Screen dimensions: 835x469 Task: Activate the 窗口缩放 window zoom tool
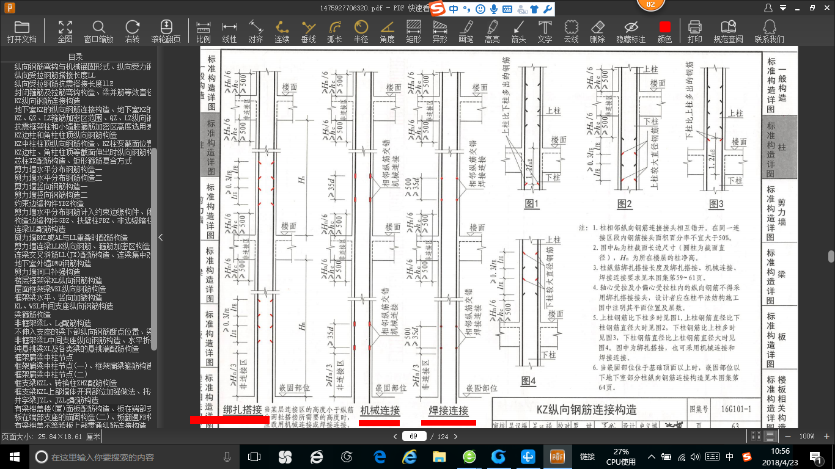98,31
